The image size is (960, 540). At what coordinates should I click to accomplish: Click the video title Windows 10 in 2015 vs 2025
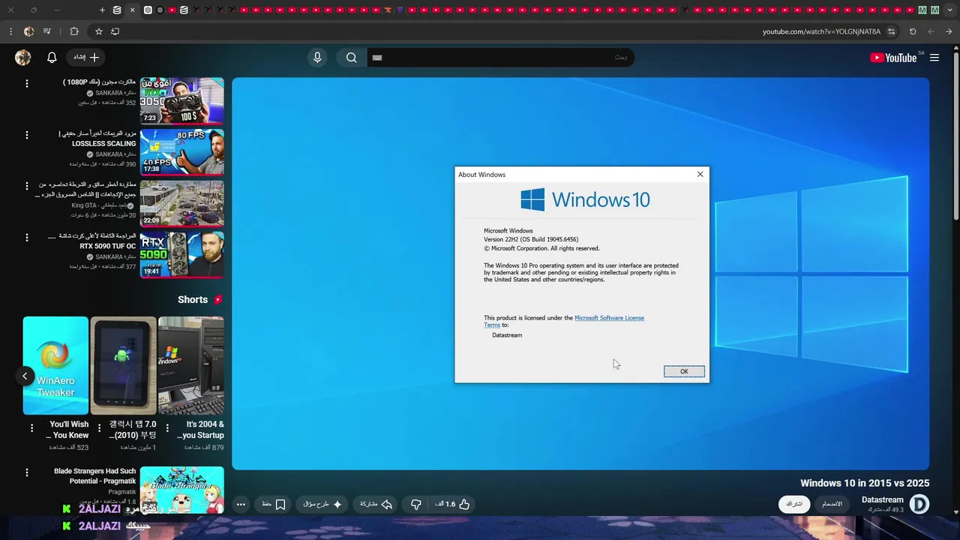(x=865, y=483)
